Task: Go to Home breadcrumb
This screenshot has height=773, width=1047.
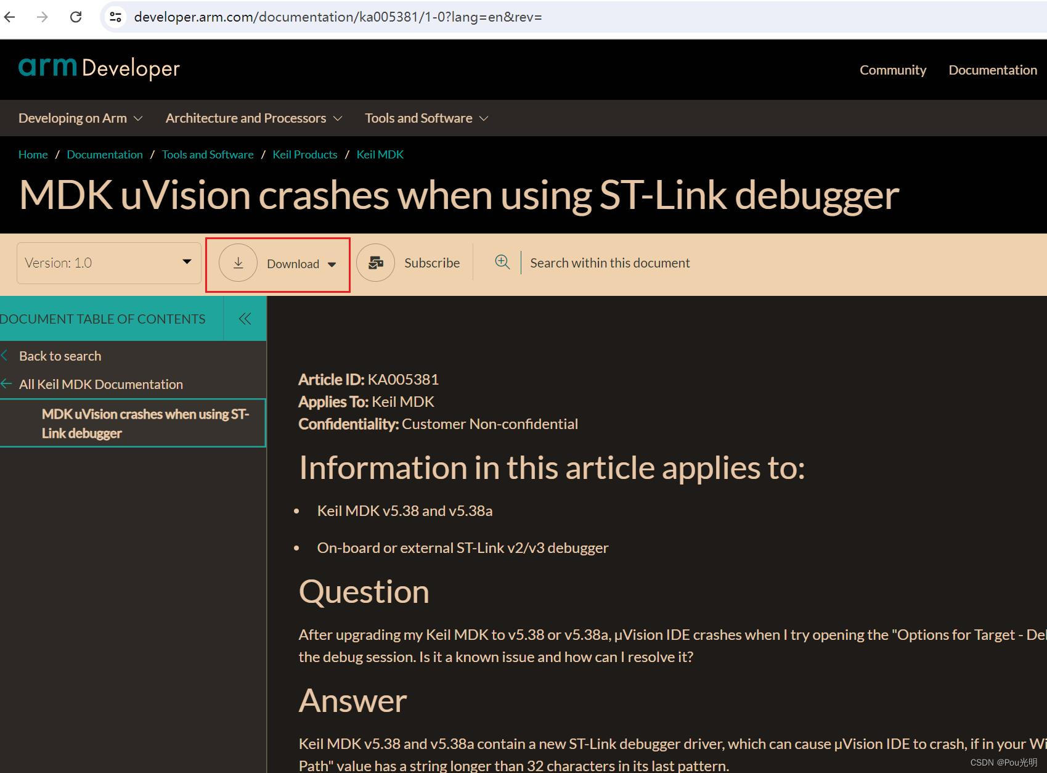Action: click(x=33, y=155)
